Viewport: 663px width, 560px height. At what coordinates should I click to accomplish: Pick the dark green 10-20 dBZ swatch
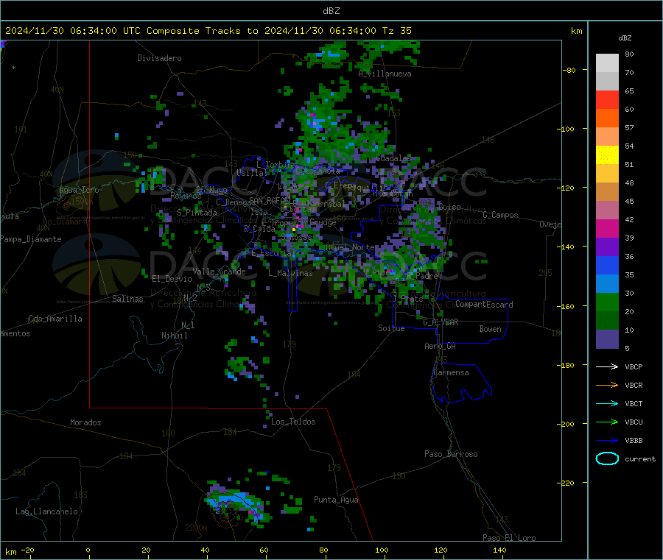[x=607, y=321]
